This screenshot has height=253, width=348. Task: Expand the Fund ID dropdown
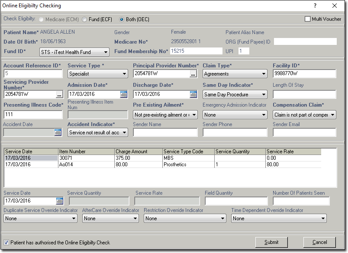(x=106, y=52)
